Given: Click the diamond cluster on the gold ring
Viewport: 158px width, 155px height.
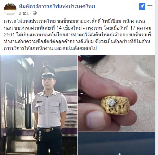Looking at the screenshot, I should pos(112,102).
